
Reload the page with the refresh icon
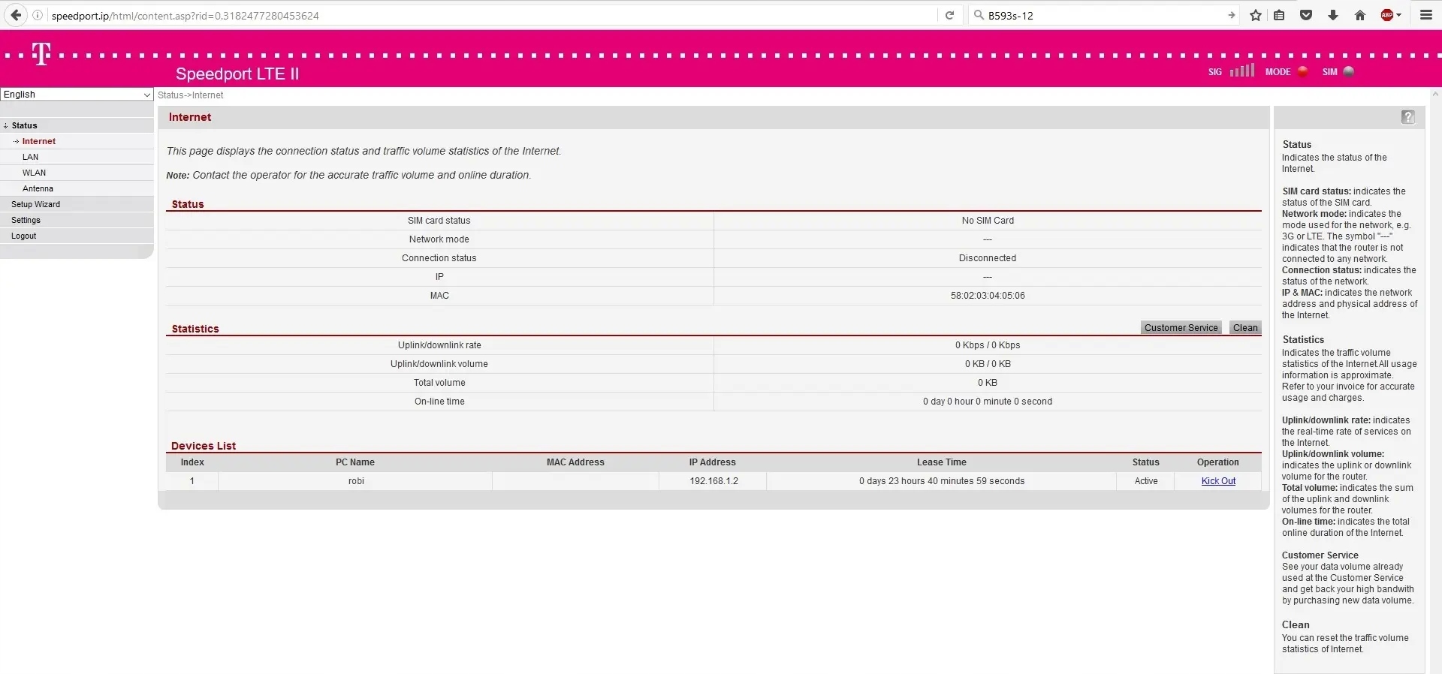949,15
